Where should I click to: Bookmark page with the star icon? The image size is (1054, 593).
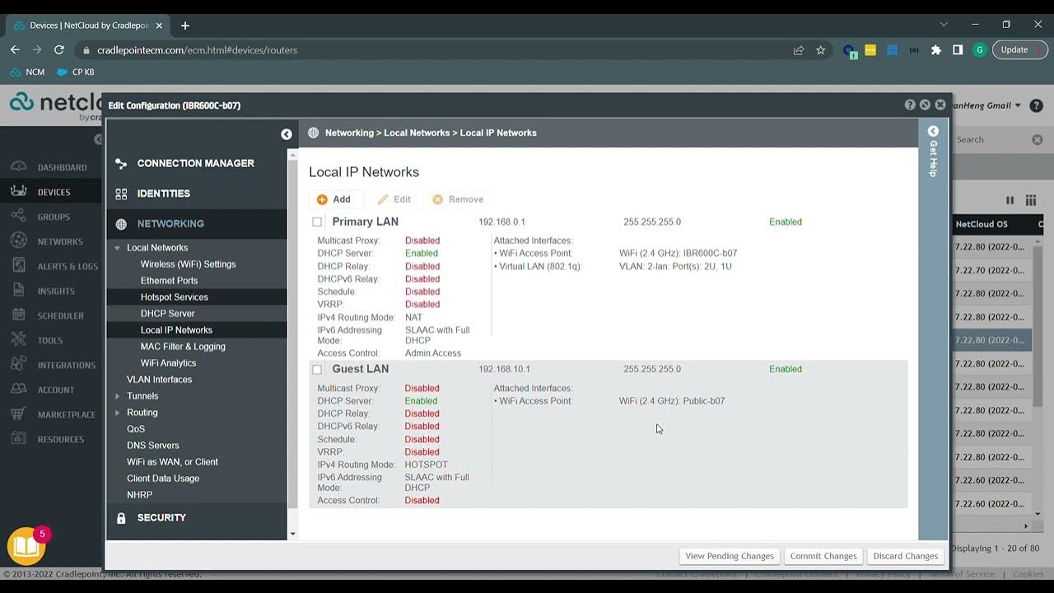click(820, 50)
